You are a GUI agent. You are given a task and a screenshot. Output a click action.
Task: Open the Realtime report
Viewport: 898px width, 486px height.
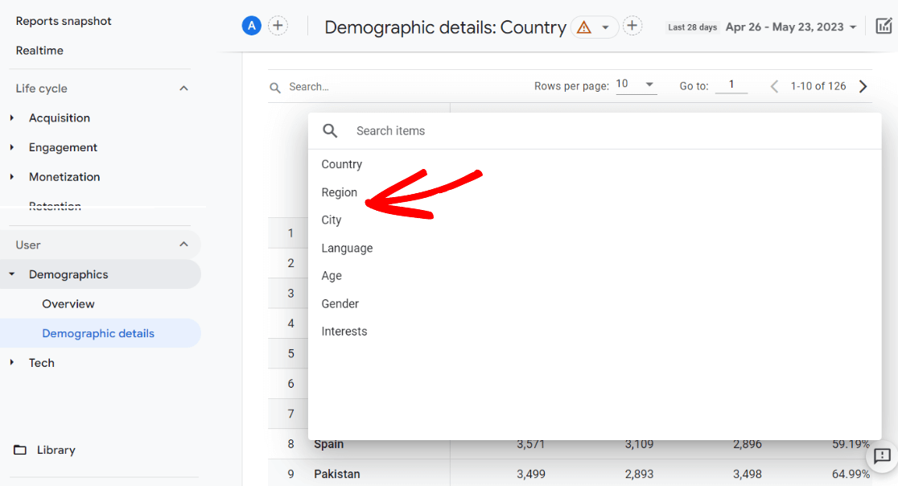(x=39, y=50)
